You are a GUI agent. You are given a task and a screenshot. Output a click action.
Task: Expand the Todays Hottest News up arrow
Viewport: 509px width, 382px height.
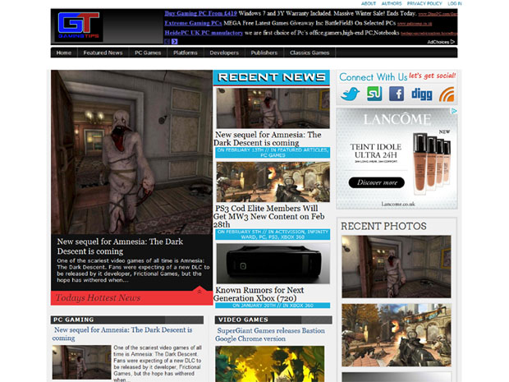click(199, 292)
